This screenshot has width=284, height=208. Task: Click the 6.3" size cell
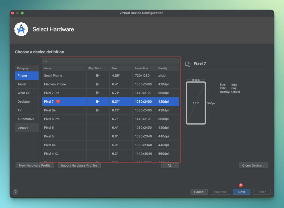121,154
